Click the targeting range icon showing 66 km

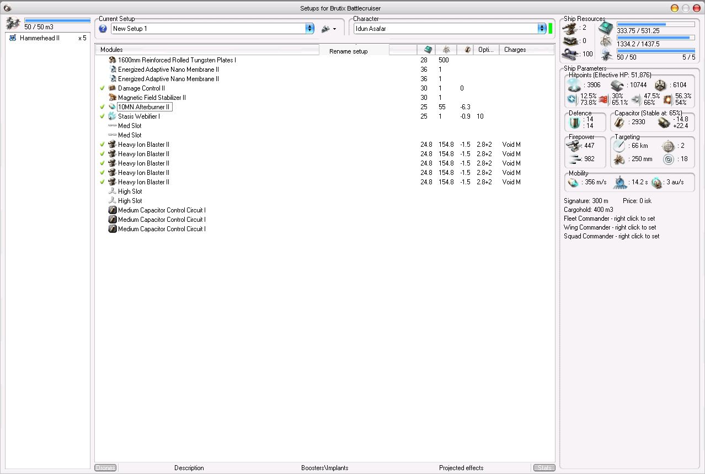(619, 146)
